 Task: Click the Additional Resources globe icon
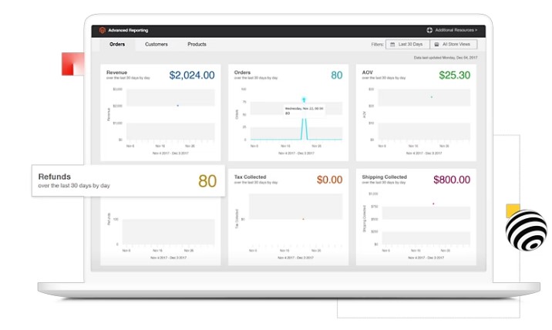[x=429, y=30]
